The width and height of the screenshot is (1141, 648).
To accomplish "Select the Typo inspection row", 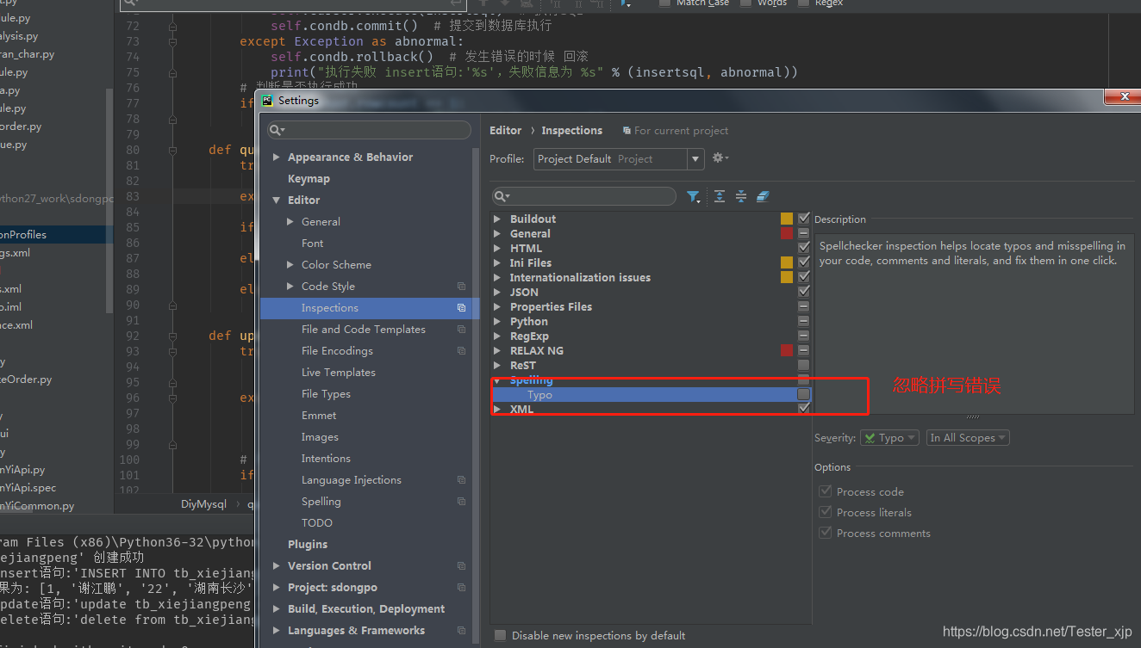I will [652, 395].
